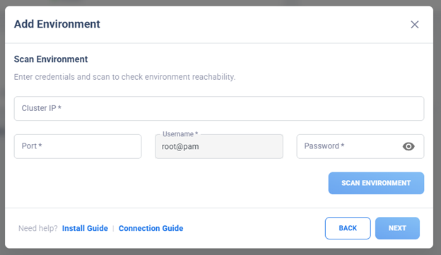Focus the Password input field
This screenshot has width=441, height=255.
(360, 146)
